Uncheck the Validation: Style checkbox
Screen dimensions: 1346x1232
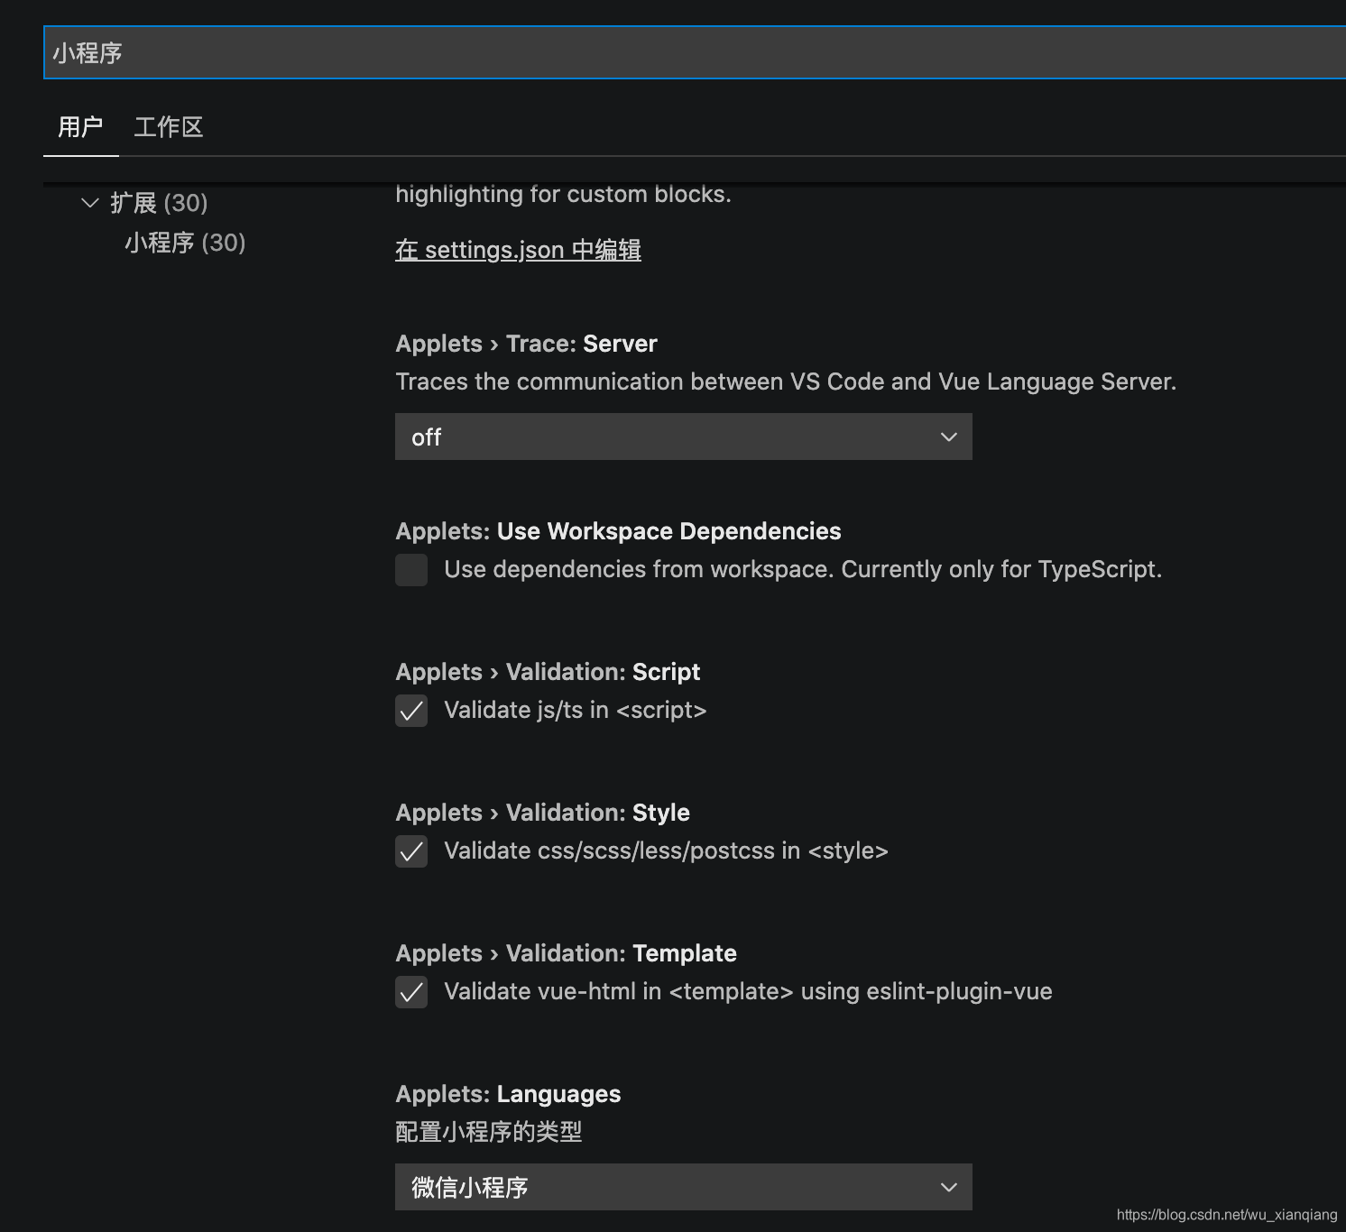(411, 851)
